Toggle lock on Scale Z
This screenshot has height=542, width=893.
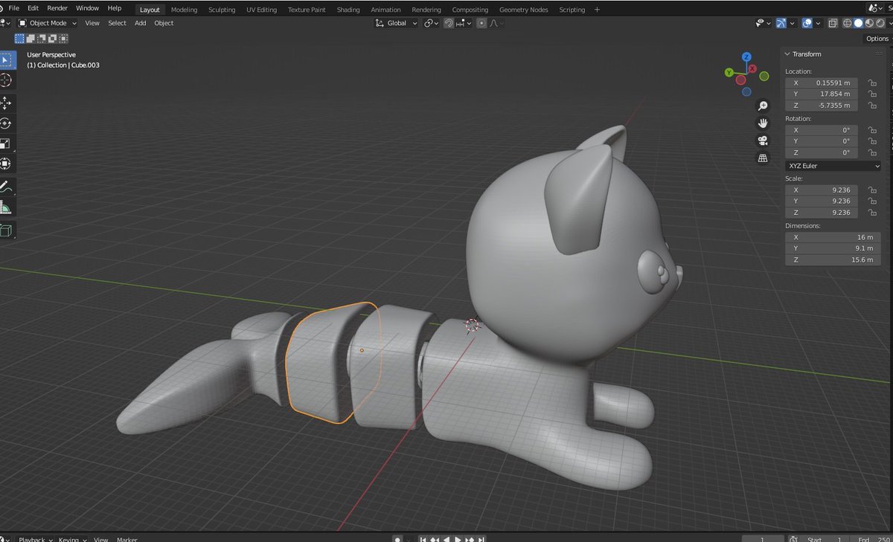(872, 213)
